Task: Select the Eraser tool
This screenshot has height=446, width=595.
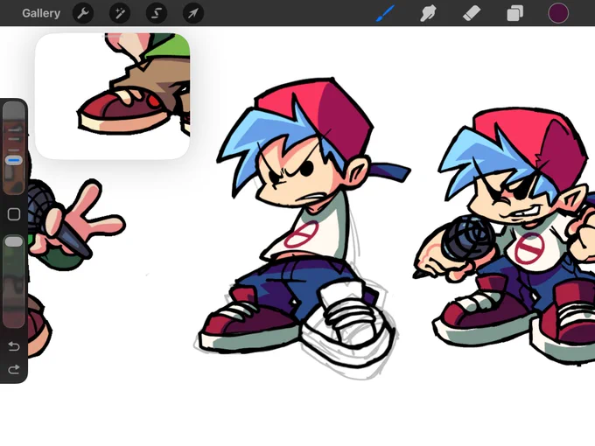Action: [472, 13]
